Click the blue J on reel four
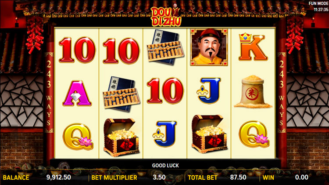329x185 pixels. 209,91
